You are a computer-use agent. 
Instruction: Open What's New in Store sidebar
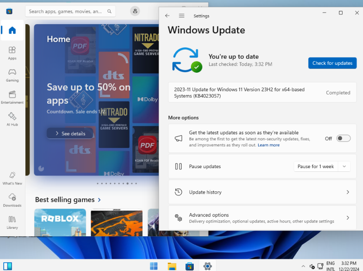pos(12,178)
